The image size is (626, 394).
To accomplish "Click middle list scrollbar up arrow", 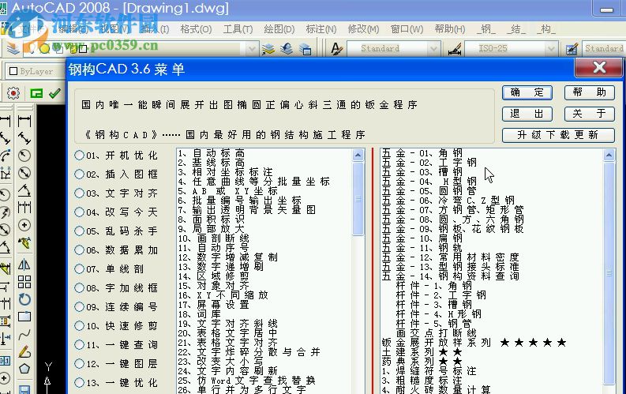I will (358, 155).
